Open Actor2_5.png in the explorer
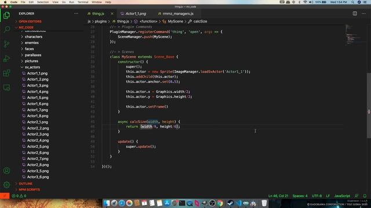The height and width of the screenshot is (208, 371). [x=38, y=146]
